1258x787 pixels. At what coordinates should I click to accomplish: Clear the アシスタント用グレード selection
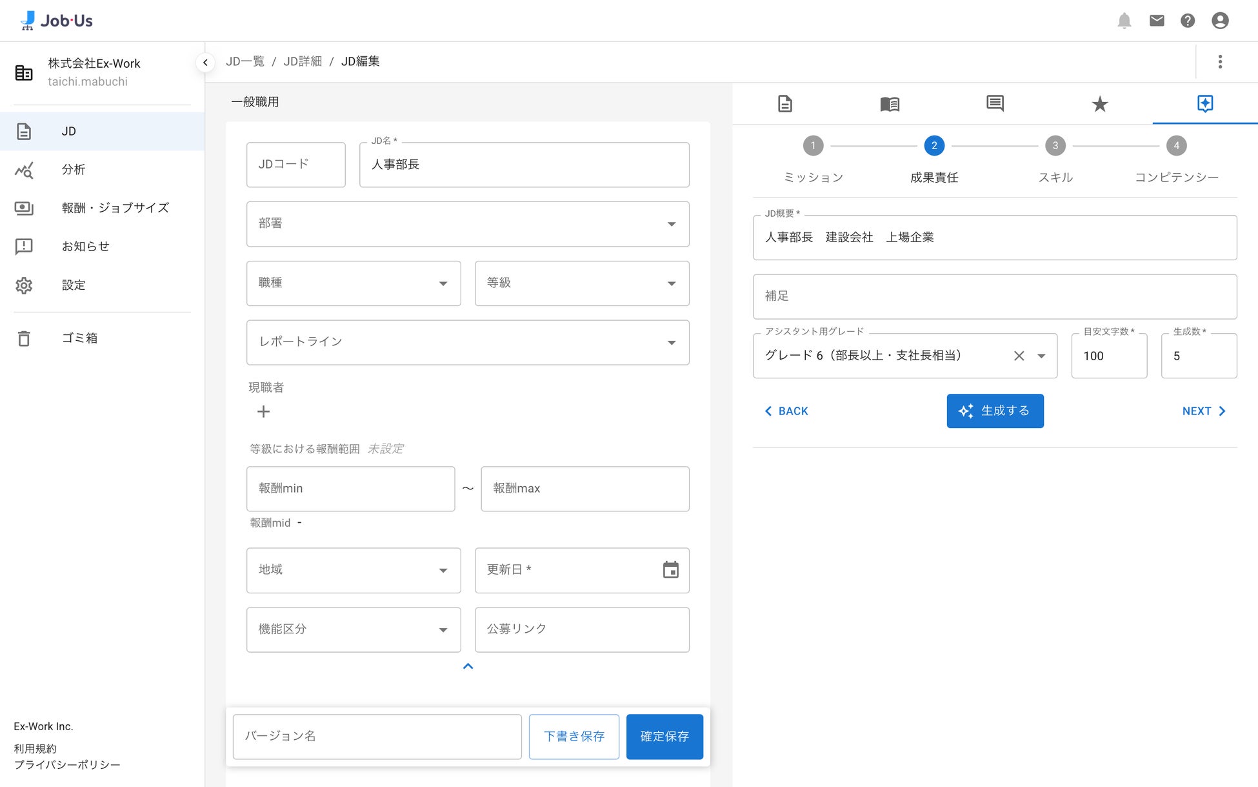tap(1019, 356)
